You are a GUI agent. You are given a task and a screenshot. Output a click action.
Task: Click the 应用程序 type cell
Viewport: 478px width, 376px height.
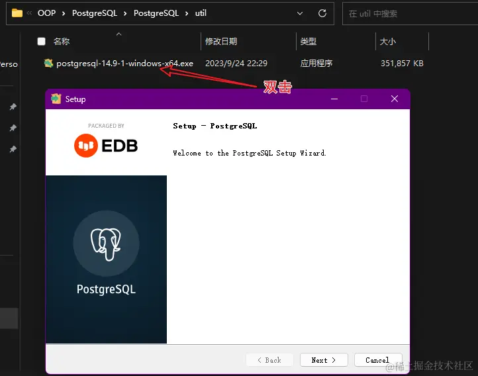pyautogui.click(x=316, y=64)
